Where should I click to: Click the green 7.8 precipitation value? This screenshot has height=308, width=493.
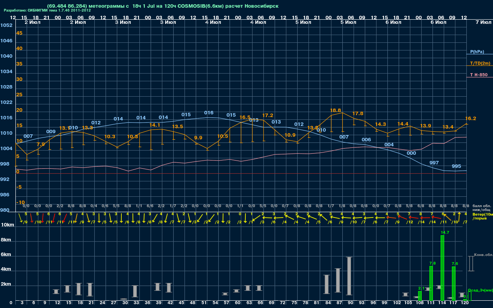click(433, 263)
